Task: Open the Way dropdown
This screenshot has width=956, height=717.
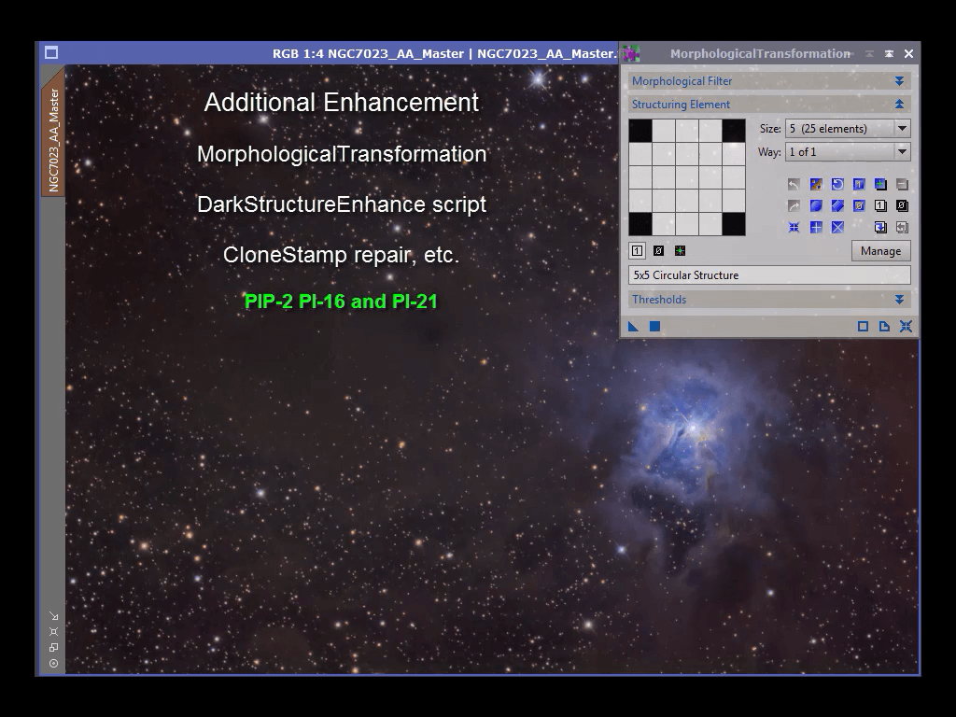Action: [902, 152]
